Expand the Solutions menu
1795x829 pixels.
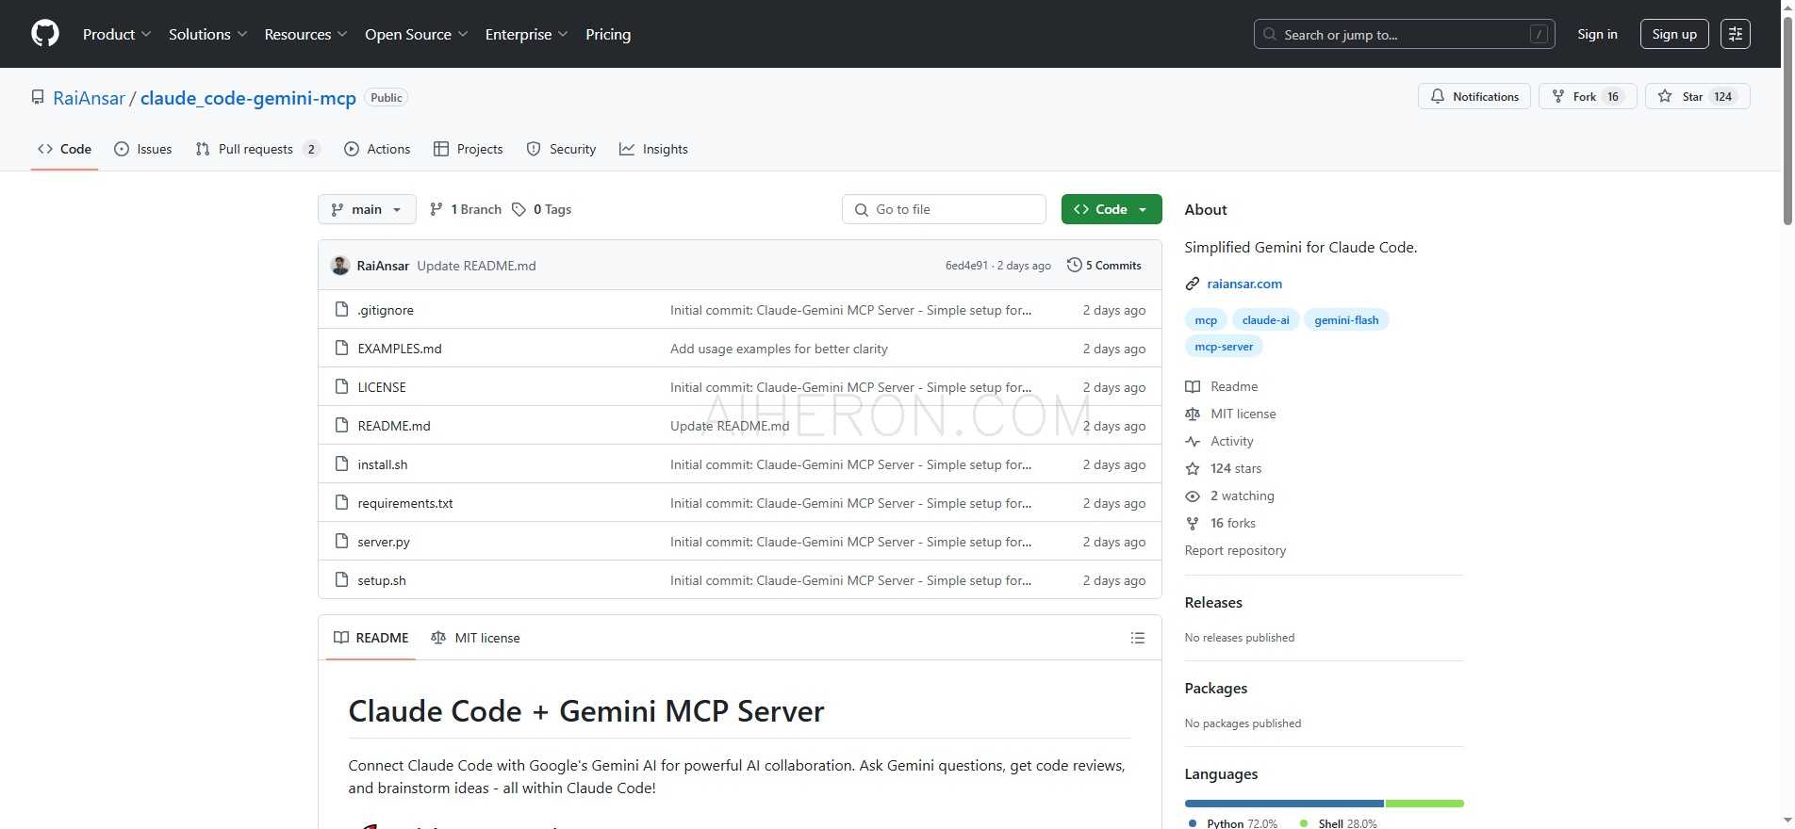207,34
